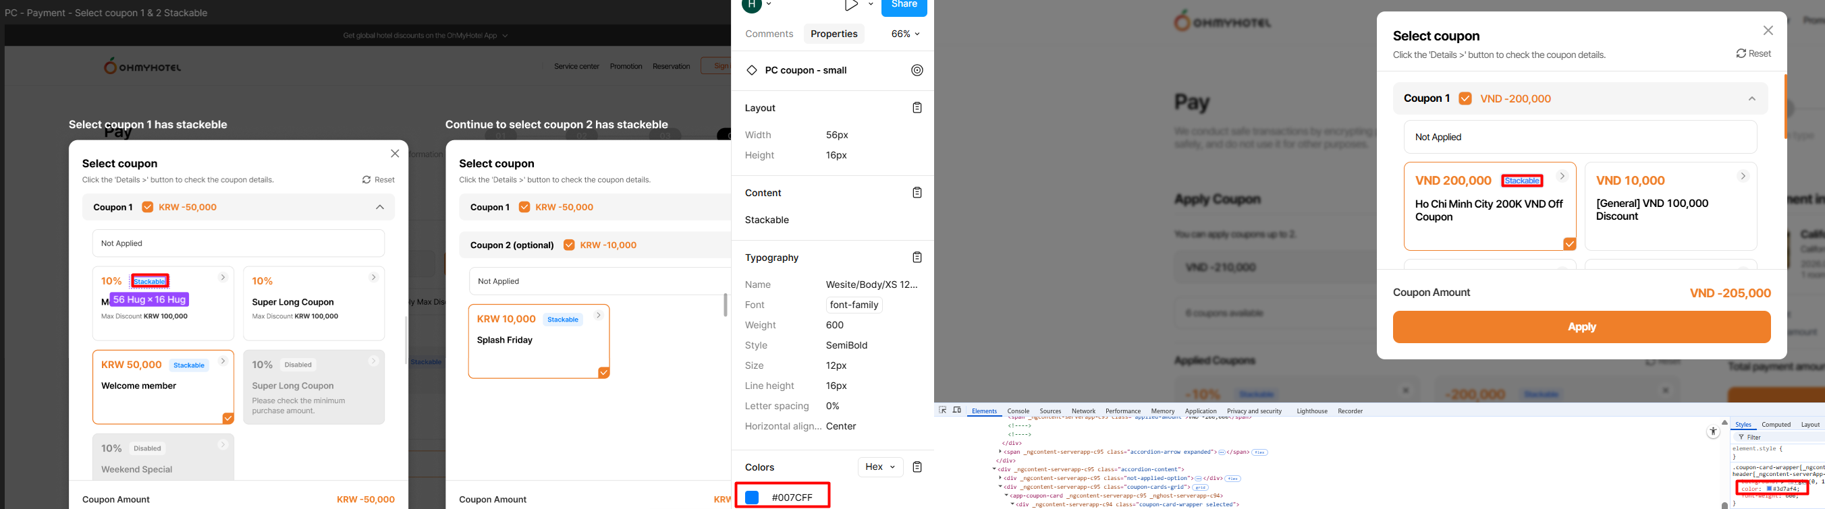This screenshot has width=1825, height=509.
Task: Open the Hex color format dropdown
Action: pyautogui.click(x=881, y=467)
